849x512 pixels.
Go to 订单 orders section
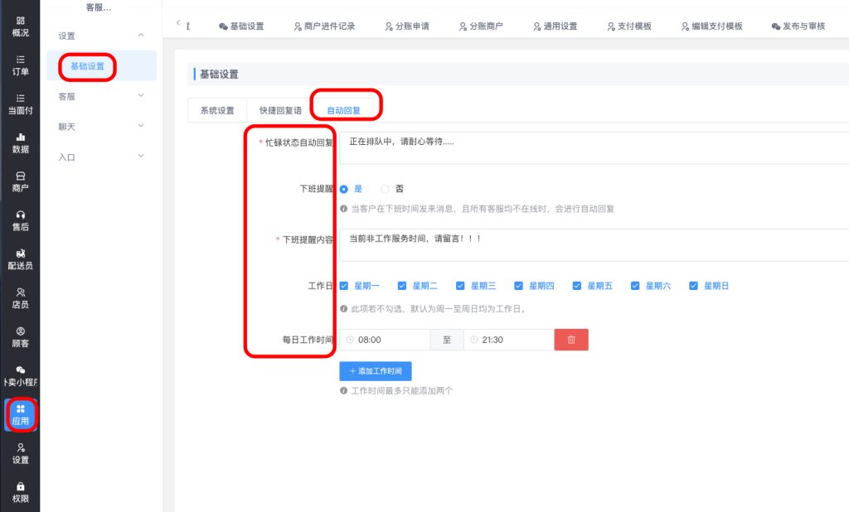[x=20, y=65]
